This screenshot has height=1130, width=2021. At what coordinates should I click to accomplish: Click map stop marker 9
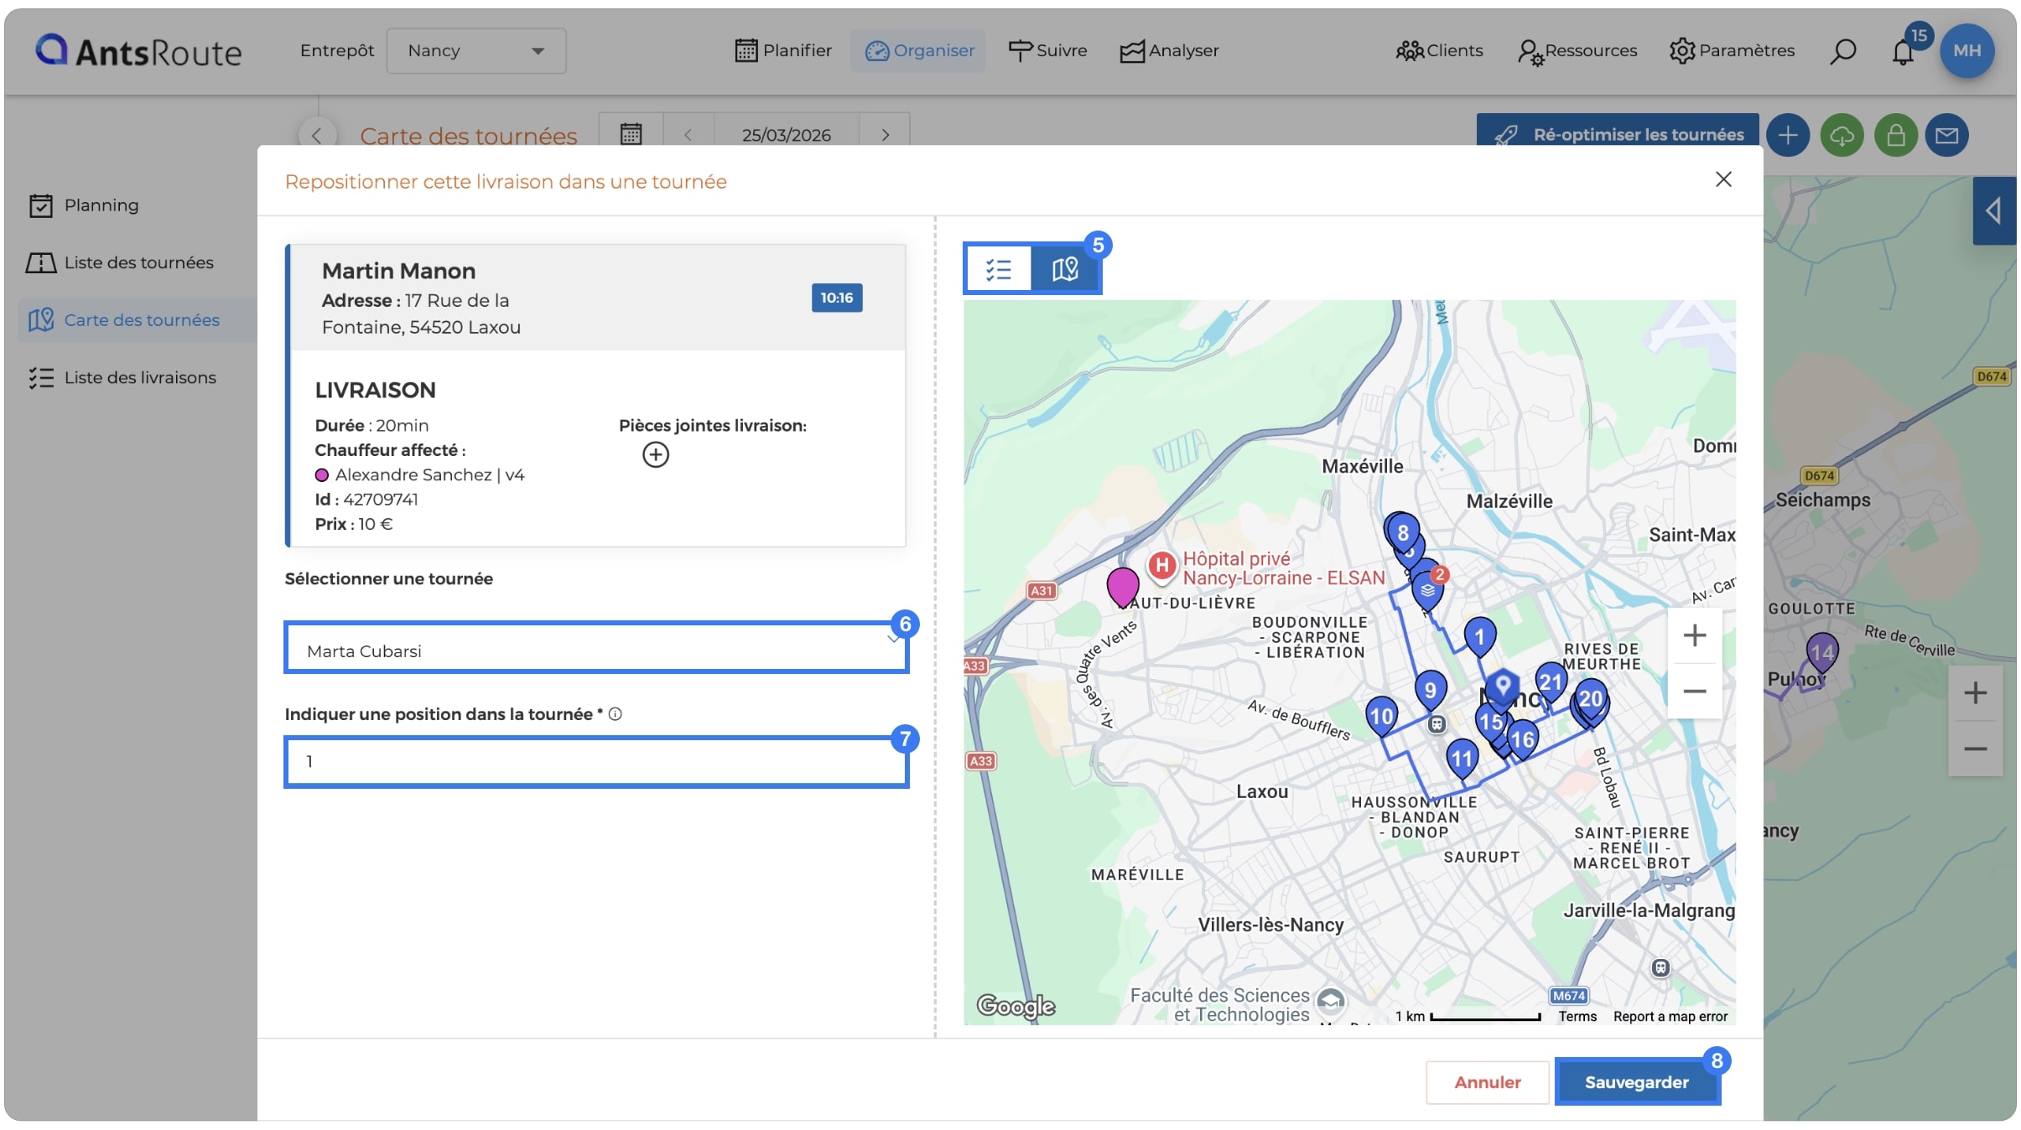coord(1430,690)
